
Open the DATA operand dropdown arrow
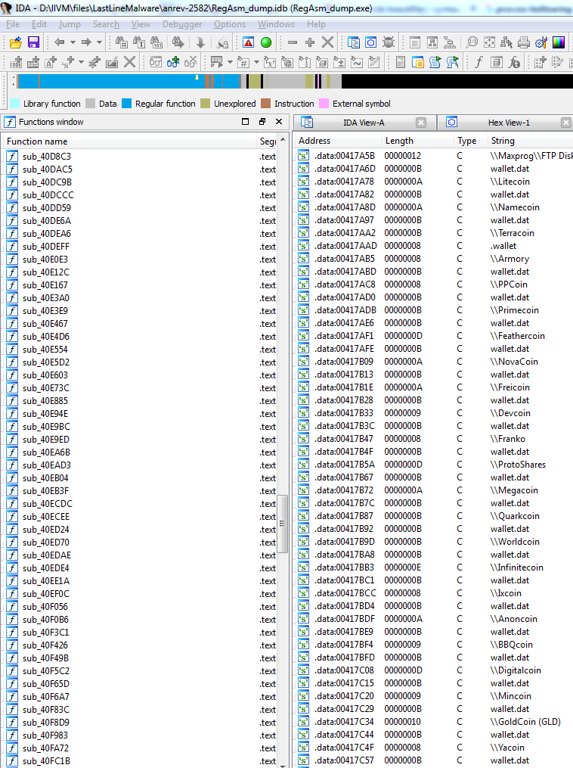(x=230, y=62)
